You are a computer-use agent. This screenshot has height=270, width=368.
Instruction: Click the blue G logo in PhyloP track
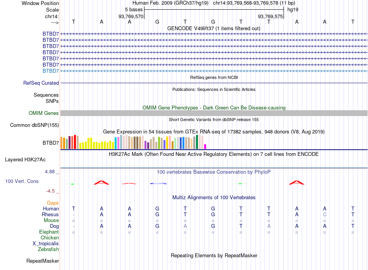(158, 183)
